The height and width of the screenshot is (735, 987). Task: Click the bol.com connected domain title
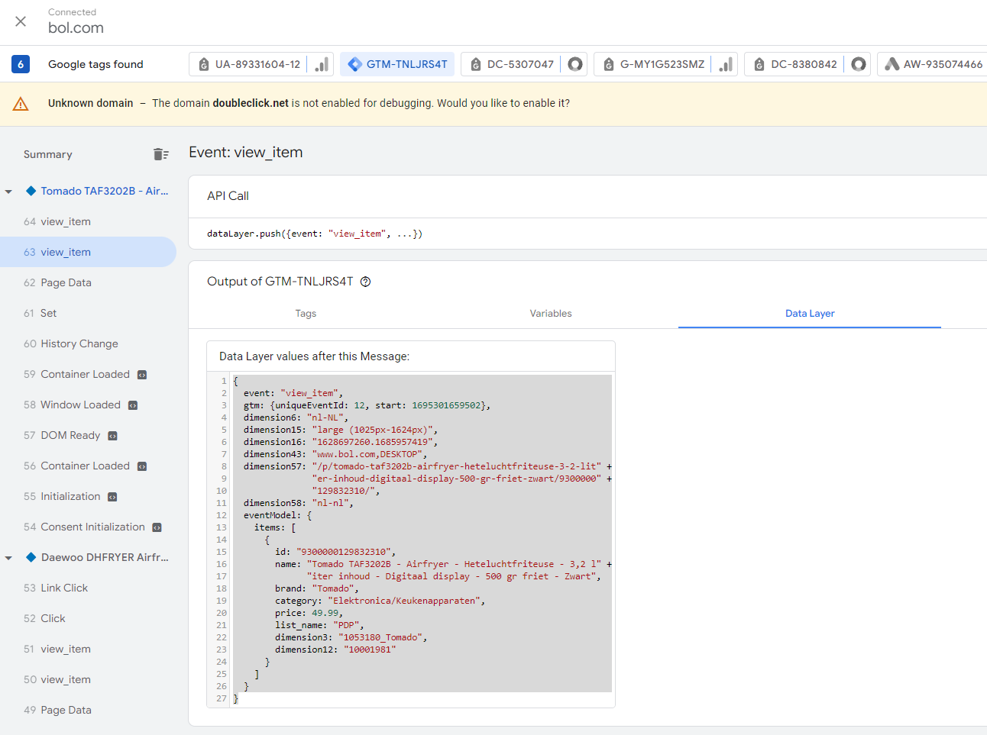76,27
